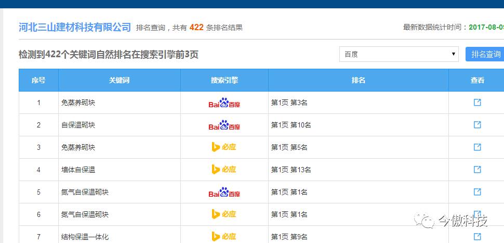Select keyword 自保温砌块 in row 2
Image resolution: width=504 pixels, height=243 pixels.
click(x=78, y=125)
